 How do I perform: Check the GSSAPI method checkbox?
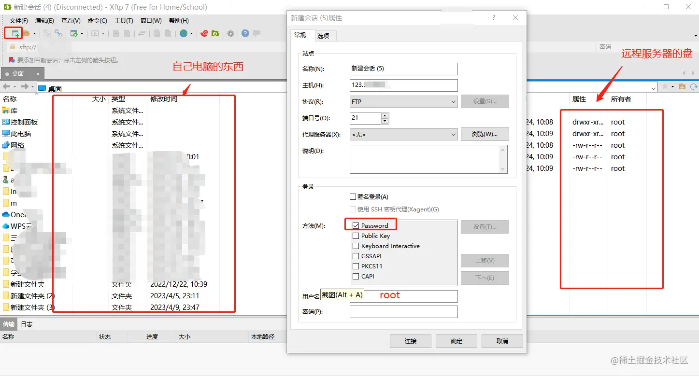(356, 256)
